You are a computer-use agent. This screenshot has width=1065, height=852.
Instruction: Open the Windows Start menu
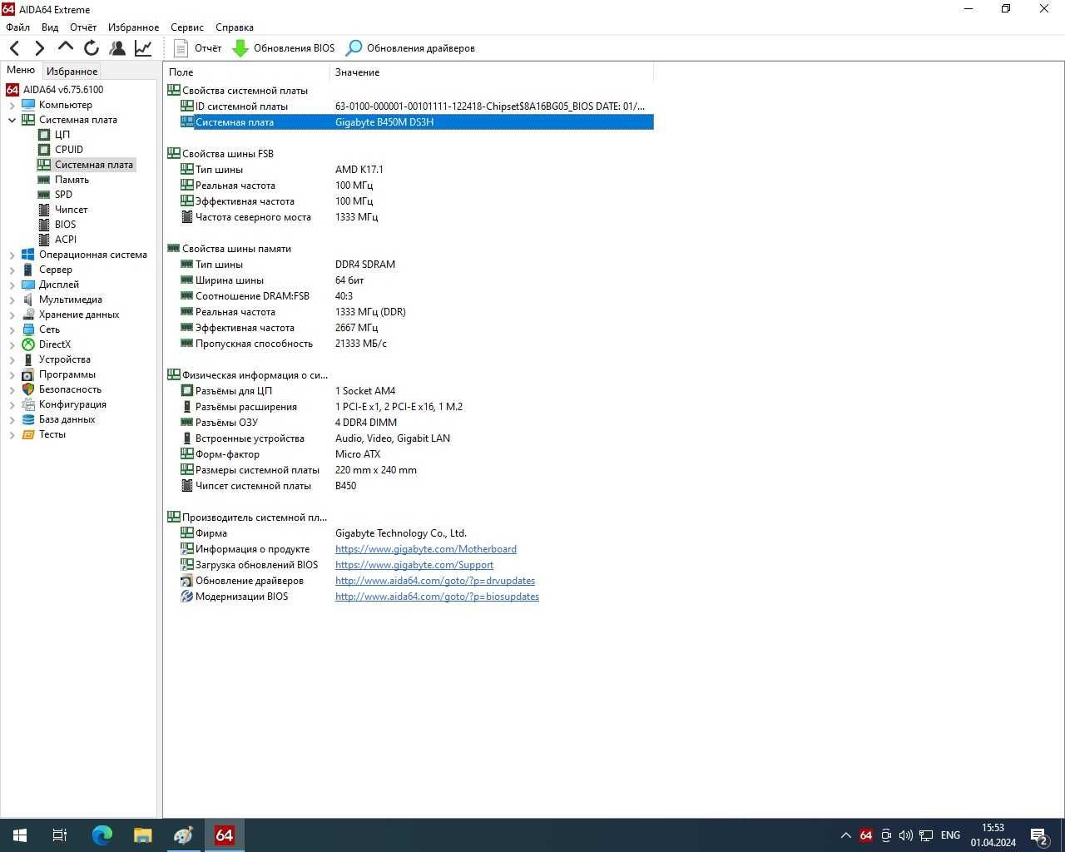(20, 835)
